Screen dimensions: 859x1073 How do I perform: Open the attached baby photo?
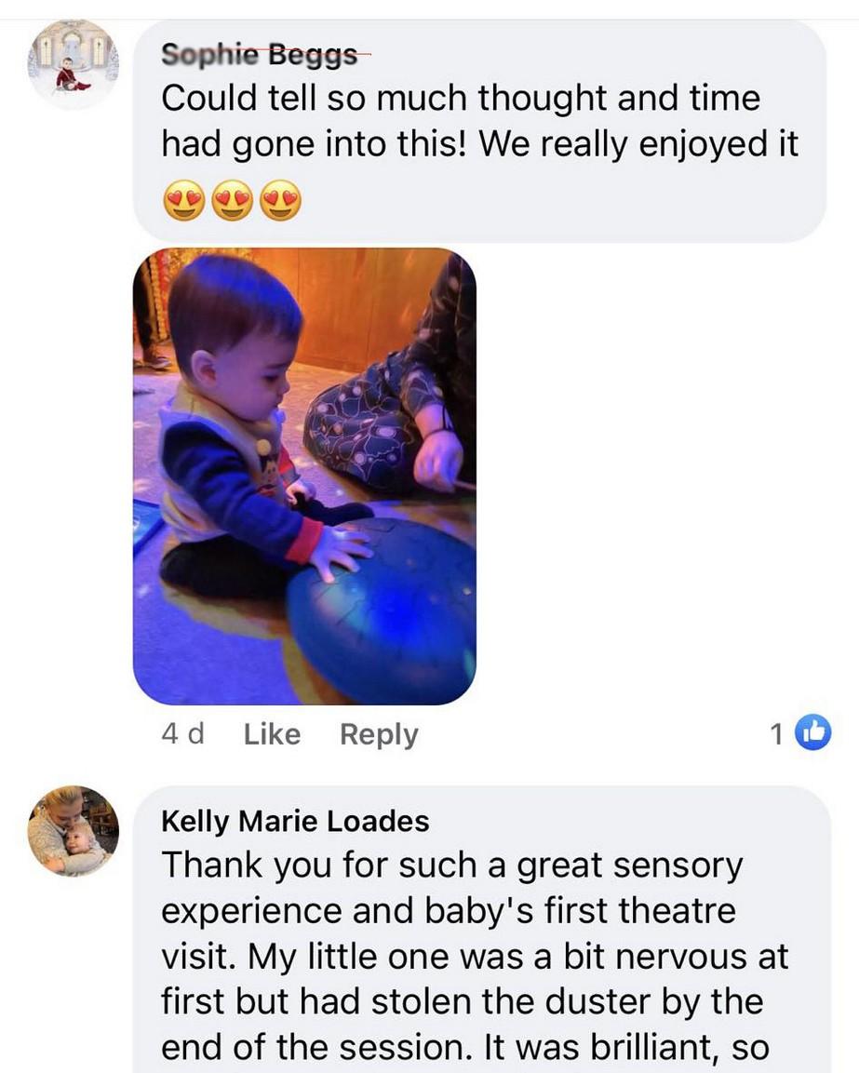coord(304,476)
